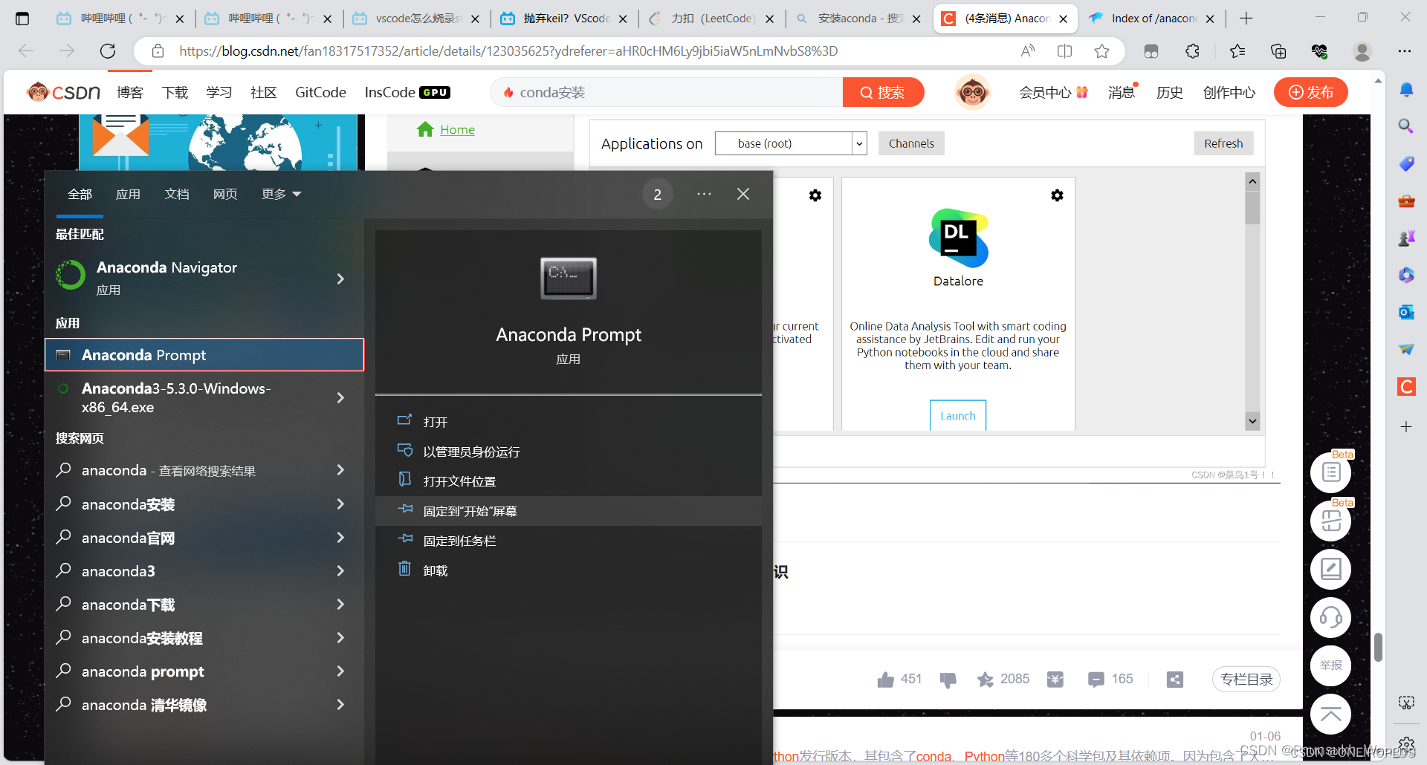Open the CSDN user avatar
1427x765 pixels.
click(972, 92)
